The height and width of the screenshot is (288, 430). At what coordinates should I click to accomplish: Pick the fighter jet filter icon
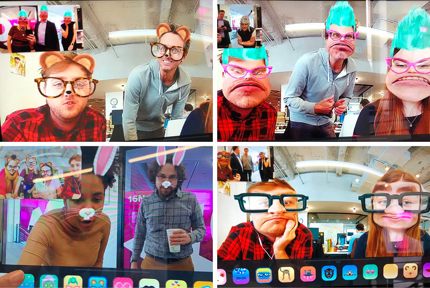(350, 272)
